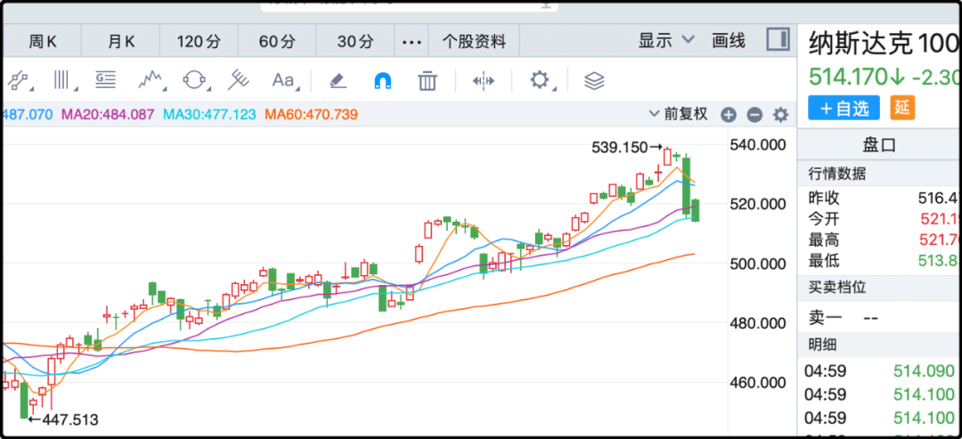
Task: Click the orange 延 delayed badge
Action: [901, 108]
